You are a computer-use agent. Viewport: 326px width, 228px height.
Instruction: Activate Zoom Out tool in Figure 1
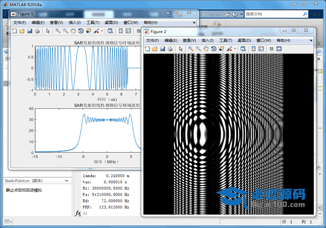tap(66, 31)
